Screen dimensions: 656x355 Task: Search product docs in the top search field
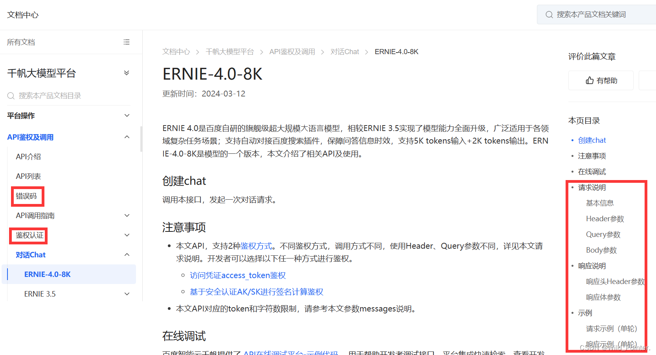coord(596,15)
